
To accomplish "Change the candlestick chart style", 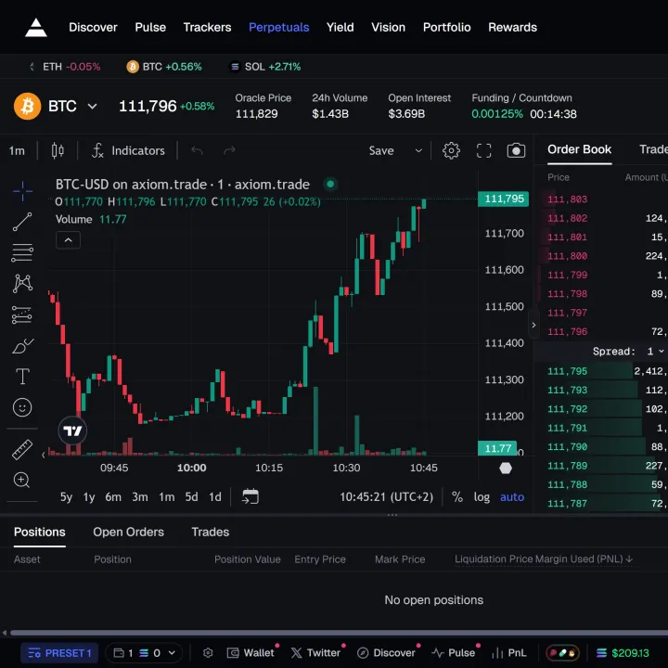I will pos(58,150).
